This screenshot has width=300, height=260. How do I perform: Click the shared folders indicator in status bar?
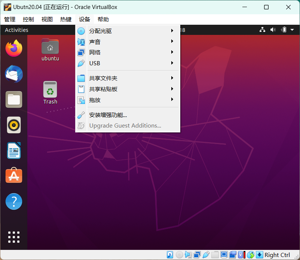point(215,255)
